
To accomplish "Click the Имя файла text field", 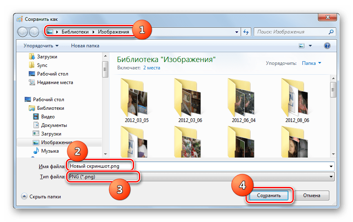I will (x=200, y=166).
